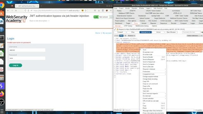The height and width of the screenshot is (114, 203).
Task: Open the Repeater menu in the menu bar
Action: [134, 8]
